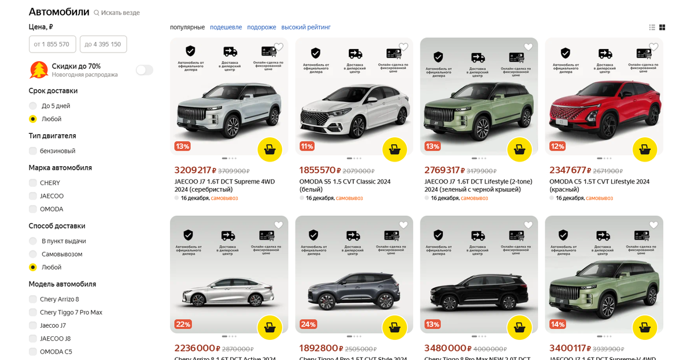This screenshot has height=360, width=694.
Task: Add red OMODA C5 Lifestyle to cart
Action: tap(645, 149)
